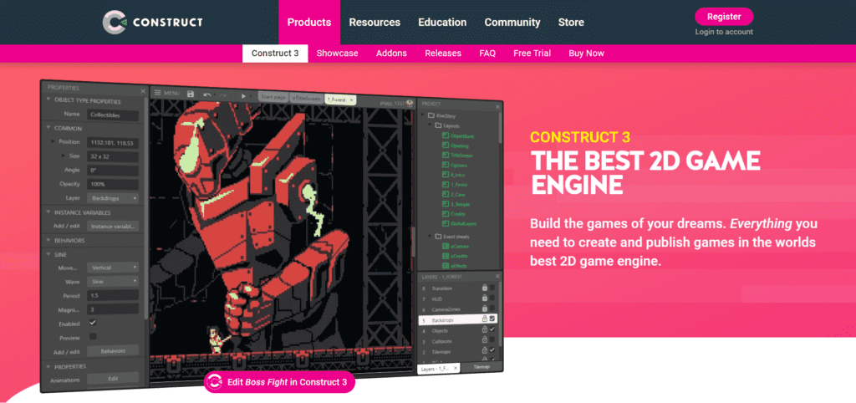Click the Redo arrow in the editor toolbar
The height and width of the screenshot is (403, 856).
[x=222, y=95]
